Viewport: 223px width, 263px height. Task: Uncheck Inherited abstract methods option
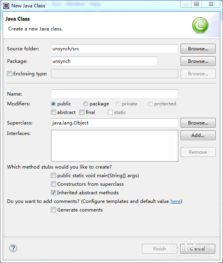(53, 192)
